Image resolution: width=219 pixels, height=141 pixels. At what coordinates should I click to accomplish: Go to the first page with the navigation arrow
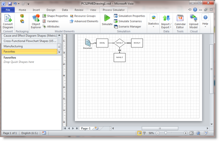pyautogui.click(x=65, y=128)
